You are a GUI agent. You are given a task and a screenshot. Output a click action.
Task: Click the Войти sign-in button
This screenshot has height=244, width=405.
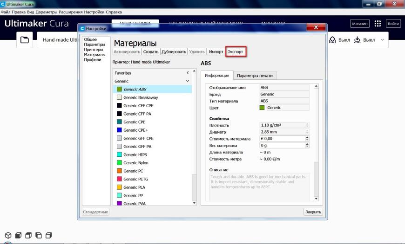pyautogui.click(x=393, y=24)
